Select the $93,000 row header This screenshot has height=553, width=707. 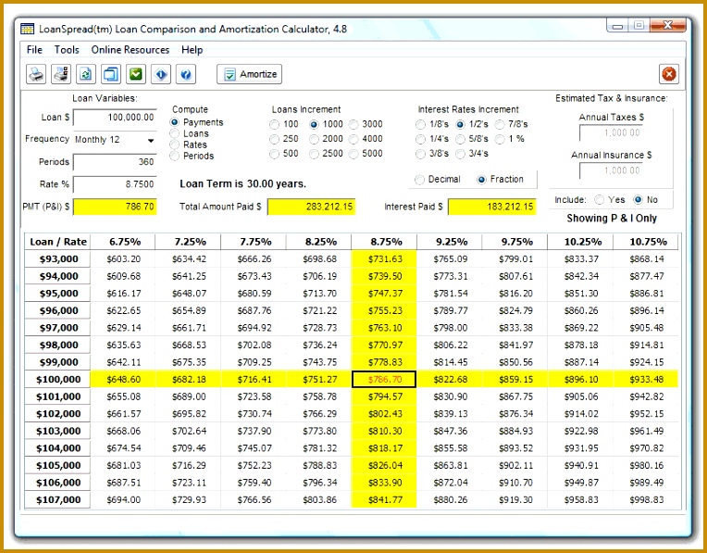tap(57, 259)
